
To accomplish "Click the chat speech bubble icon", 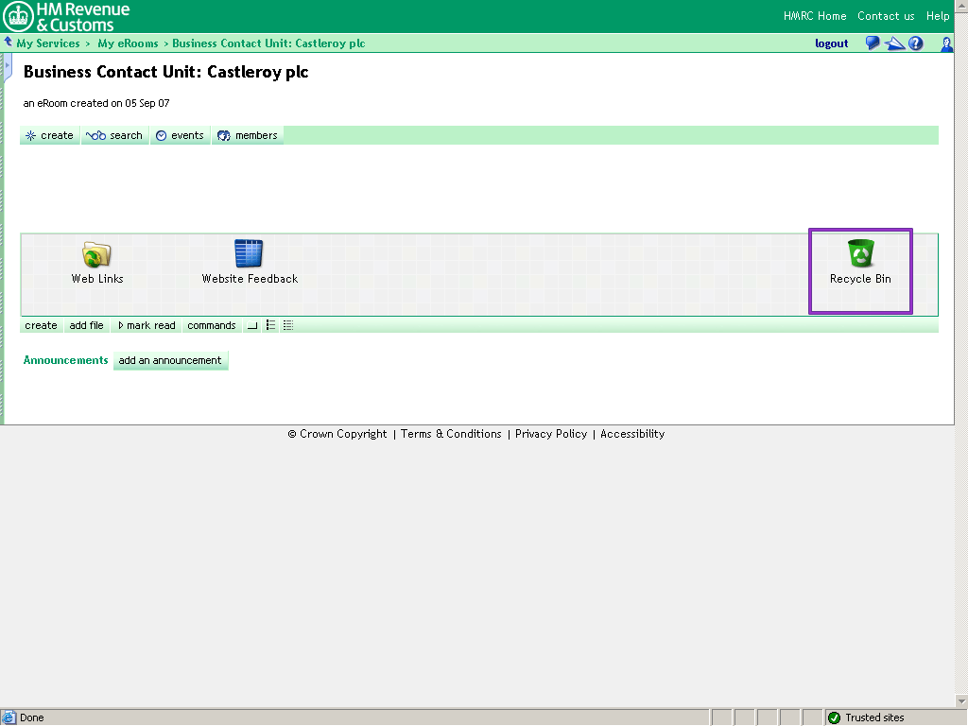I will click(873, 43).
